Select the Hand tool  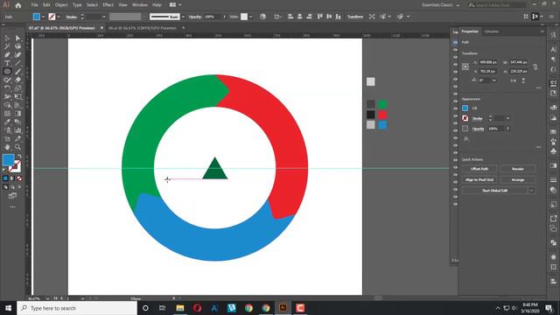pos(7,147)
